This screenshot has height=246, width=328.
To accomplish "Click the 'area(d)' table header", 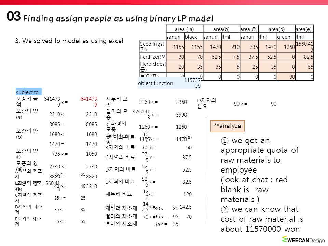I will (x=276, y=29).
